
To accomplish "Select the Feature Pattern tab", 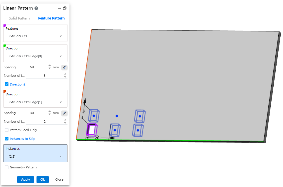I will [x=51, y=18].
